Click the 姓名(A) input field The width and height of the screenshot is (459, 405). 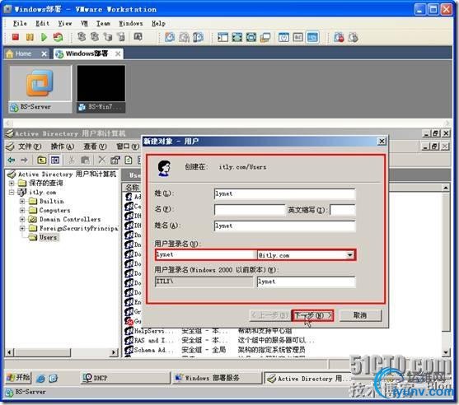[x=285, y=226]
